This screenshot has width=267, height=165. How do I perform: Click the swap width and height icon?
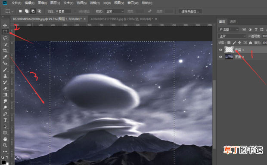(150, 11)
